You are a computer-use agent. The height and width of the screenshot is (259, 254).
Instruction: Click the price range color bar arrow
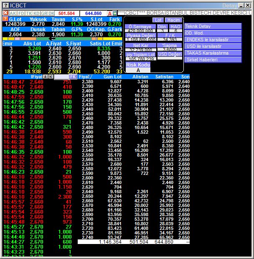tap(52, 39)
